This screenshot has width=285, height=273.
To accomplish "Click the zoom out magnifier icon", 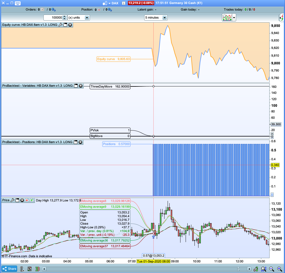I will click(272, 269).
